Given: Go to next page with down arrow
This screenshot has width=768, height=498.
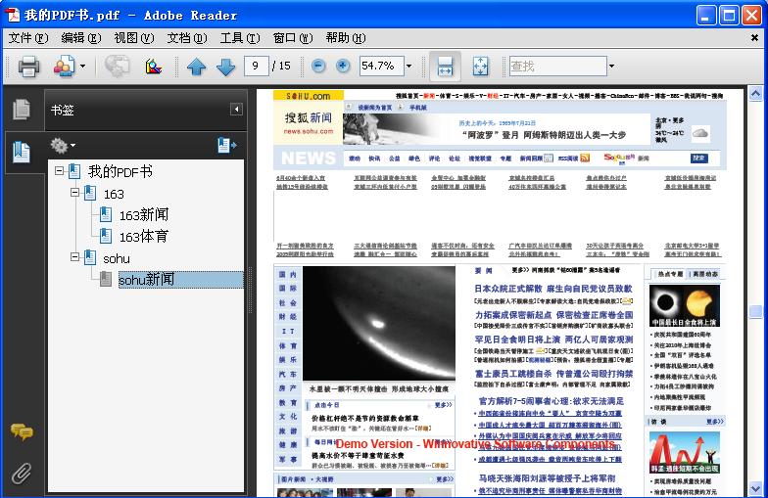Looking at the screenshot, I should [225, 67].
